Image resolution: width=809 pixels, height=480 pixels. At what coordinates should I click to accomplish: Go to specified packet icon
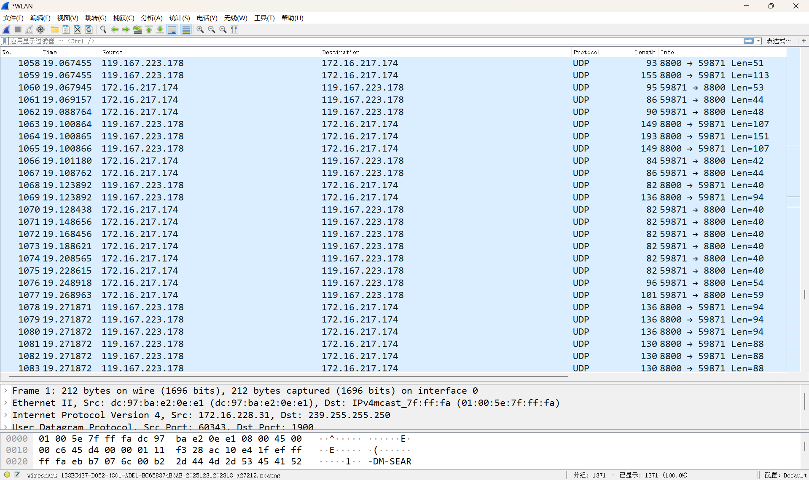(x=137, y=29)
